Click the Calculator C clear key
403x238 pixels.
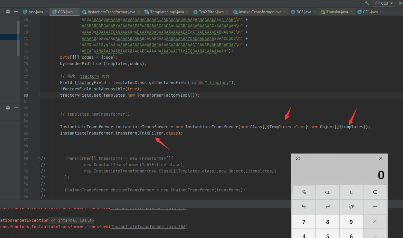point(351,192)
